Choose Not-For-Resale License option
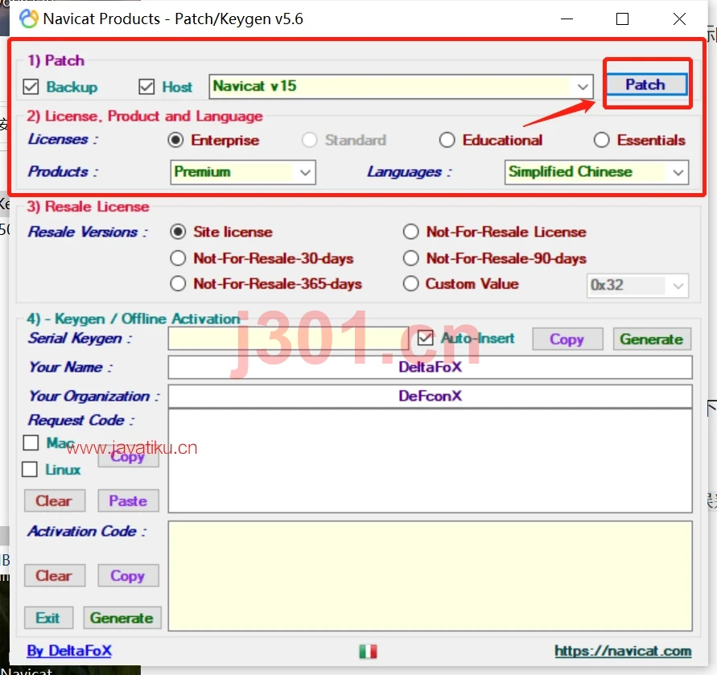This screenshot has width=717, height=675. pos(410,232)
